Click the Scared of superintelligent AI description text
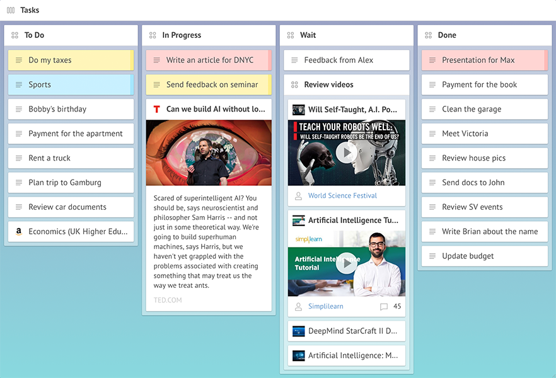Image resolution: width=556 pixels, height=378 pixels. click(x=206, y=242)
